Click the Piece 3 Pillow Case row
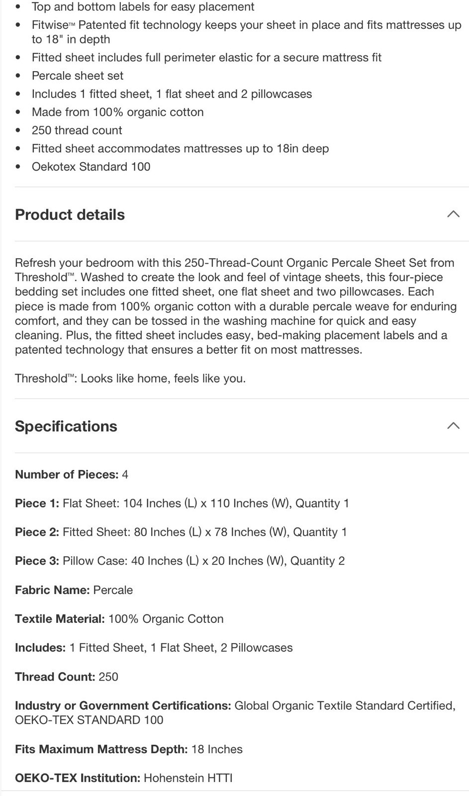Viewport: 469px width, 796px height. (x=180, y=561)
